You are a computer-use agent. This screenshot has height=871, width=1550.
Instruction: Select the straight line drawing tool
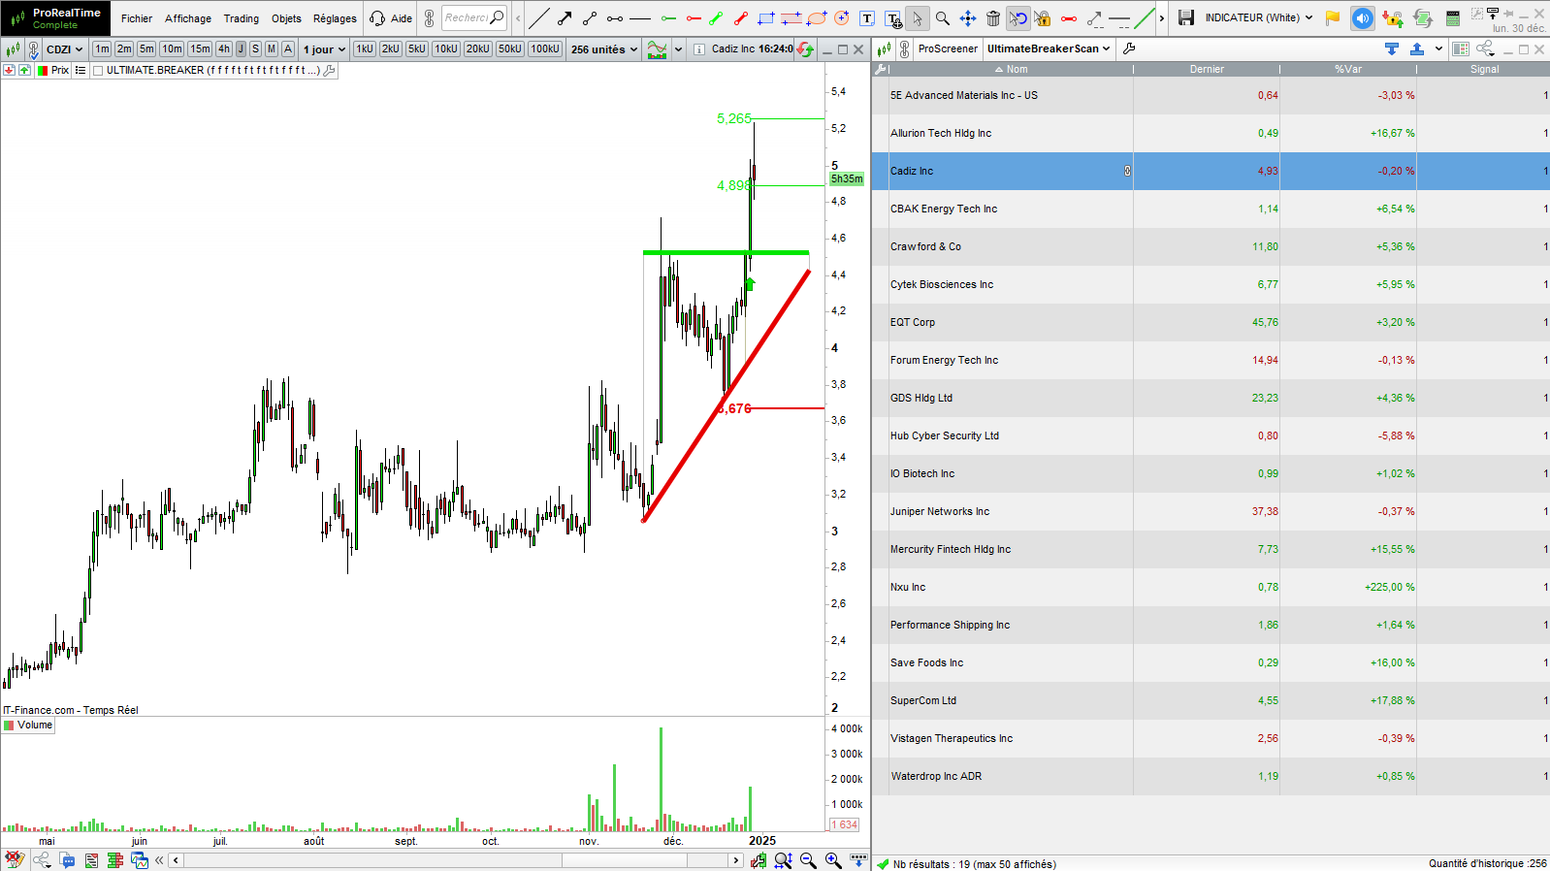click(539, 17)
